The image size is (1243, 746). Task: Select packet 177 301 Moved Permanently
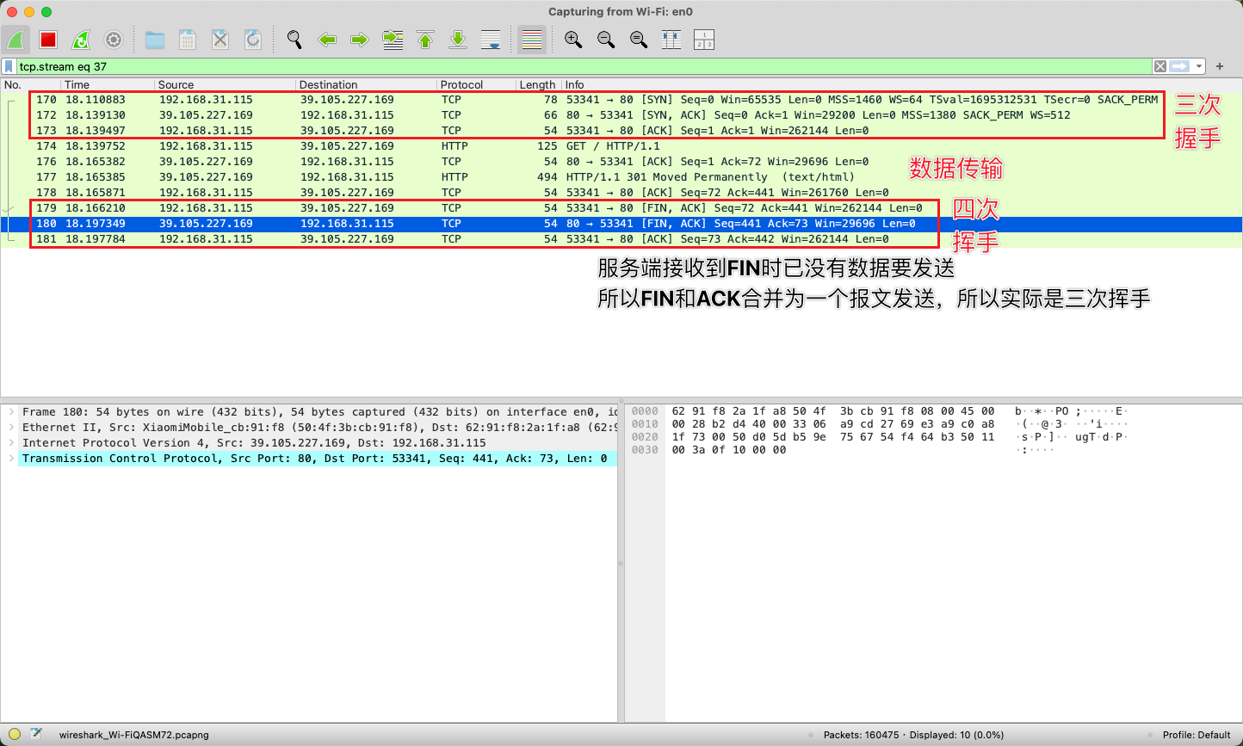[x=621, y=177]
